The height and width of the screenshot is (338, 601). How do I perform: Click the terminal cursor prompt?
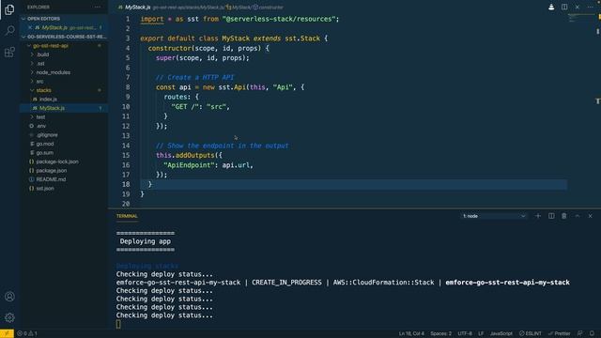click(x=118, y=324)
